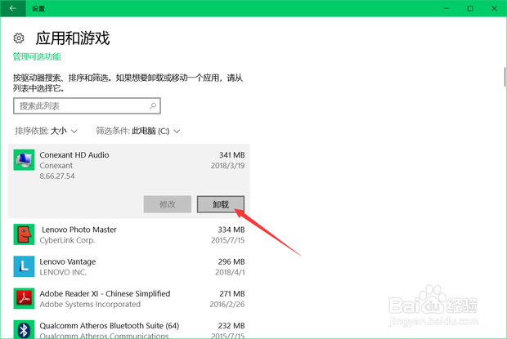This screenshot has width=507, height=339.
Task: Click the greyed-out 修改 button
Action: pyautogui.click(x=168, y=204)
